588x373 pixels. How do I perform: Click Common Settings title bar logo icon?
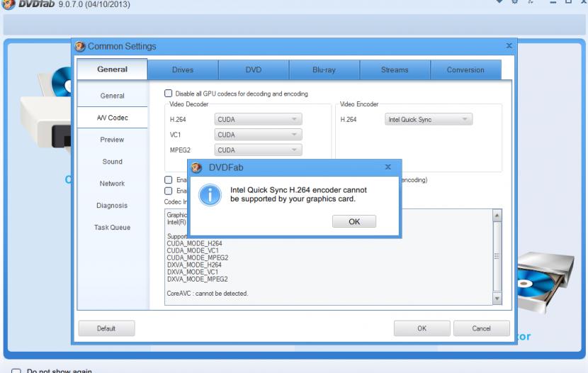[x=80, y=46]
